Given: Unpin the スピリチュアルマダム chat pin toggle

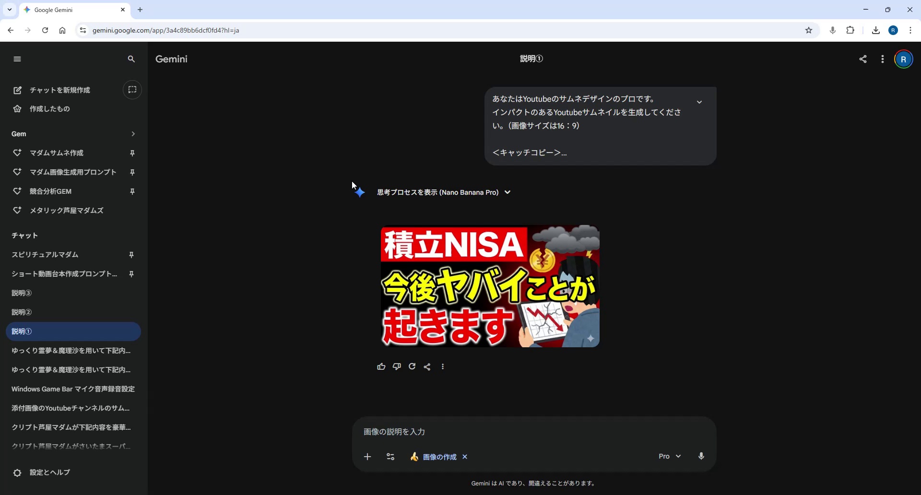Looking at the screenshot, I should pyautogui.click(x=132, y=255).
